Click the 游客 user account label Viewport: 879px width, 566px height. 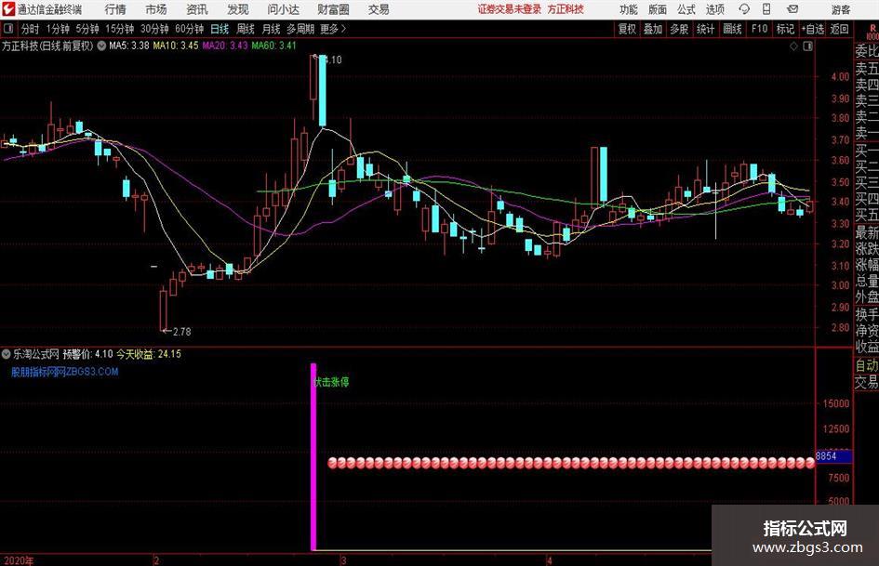tap(841, 9)
